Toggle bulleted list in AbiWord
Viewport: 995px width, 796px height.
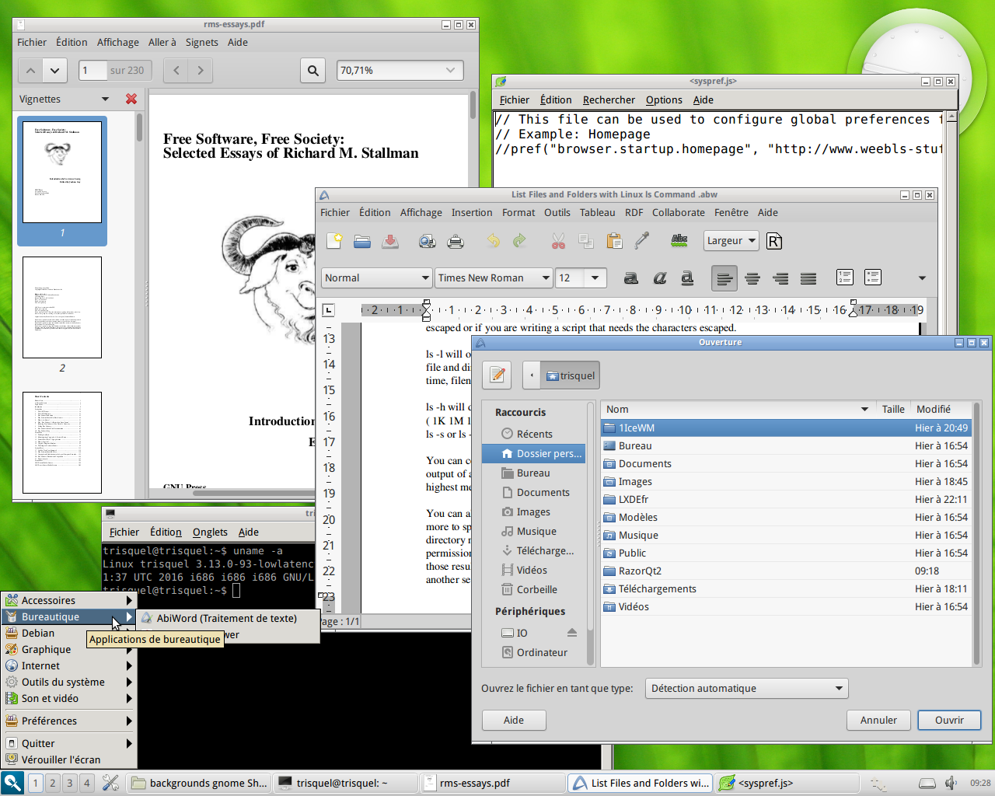(873, 277)
